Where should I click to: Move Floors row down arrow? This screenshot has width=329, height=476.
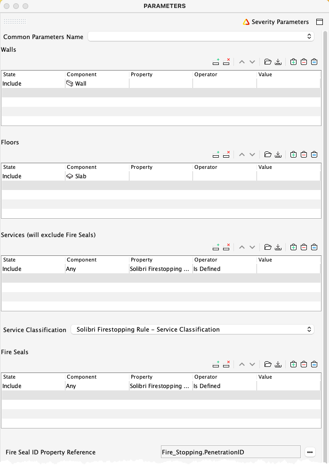tap(252, 155)
